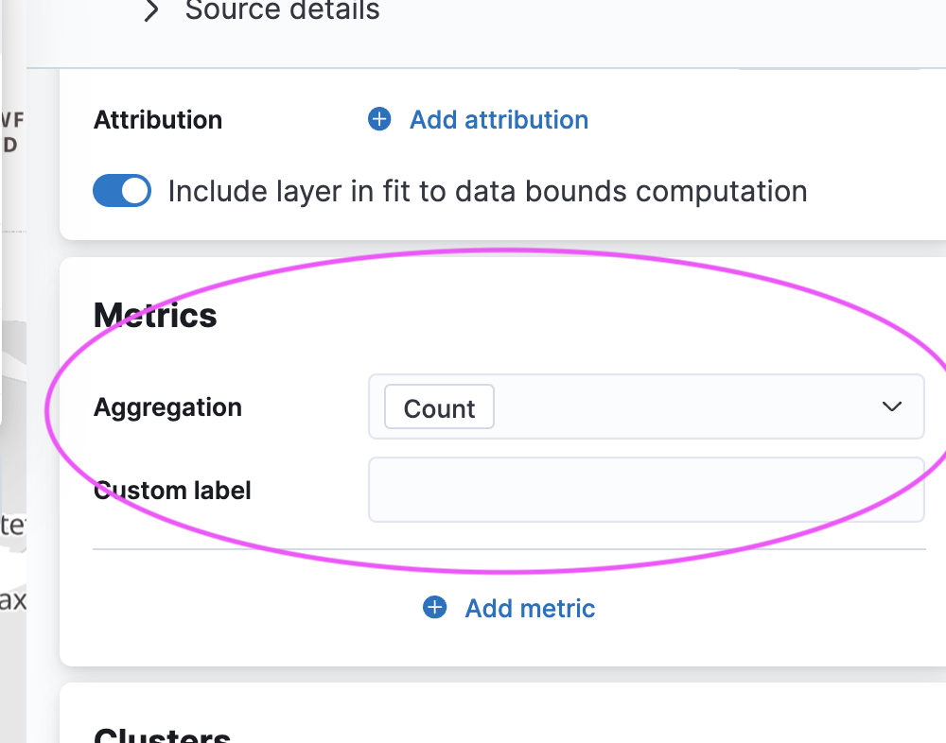Click the Aggregation field label
946x743 pixels.
coord(168,407)
